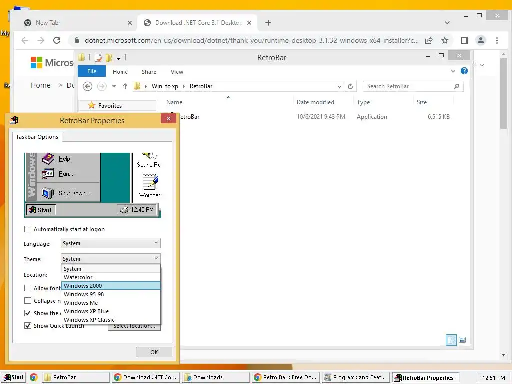Open Chrome side panel icon
The image size is (512, 384).
[x=464, y=40]
